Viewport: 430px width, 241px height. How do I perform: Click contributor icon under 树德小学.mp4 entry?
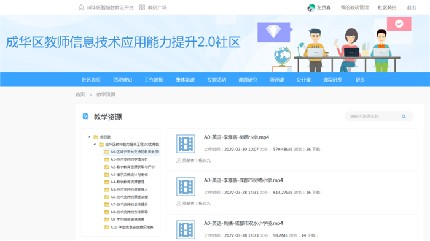(179, 160)
